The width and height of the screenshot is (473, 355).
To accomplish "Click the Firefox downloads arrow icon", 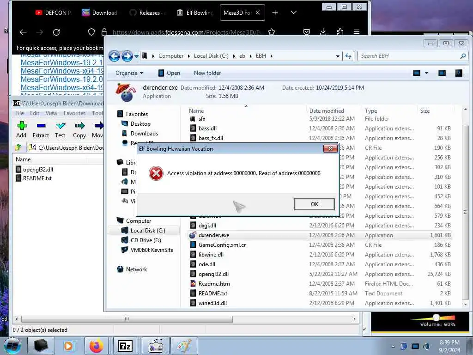I will (x=323, y=32).
